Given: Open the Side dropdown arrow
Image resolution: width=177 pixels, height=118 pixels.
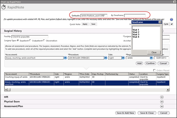Looking at the screenshot, I should click(x=123, y=58).
